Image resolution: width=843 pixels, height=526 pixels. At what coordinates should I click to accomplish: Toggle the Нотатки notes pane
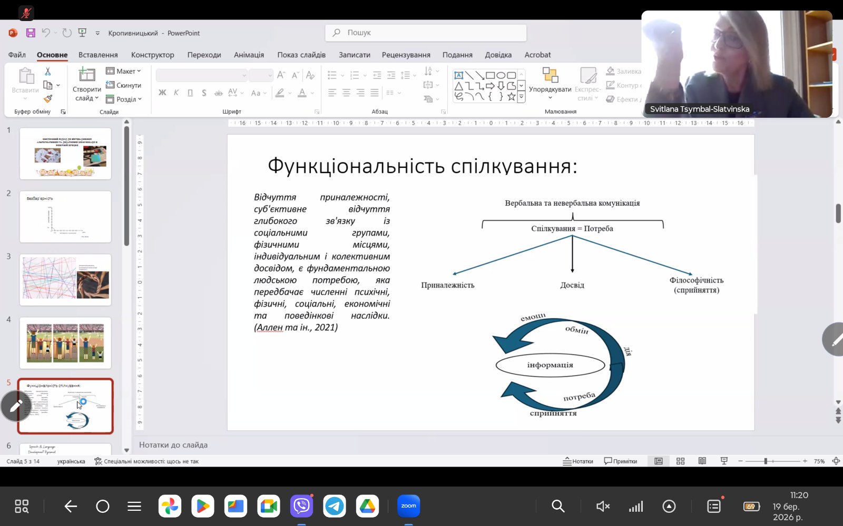(578, 461)
